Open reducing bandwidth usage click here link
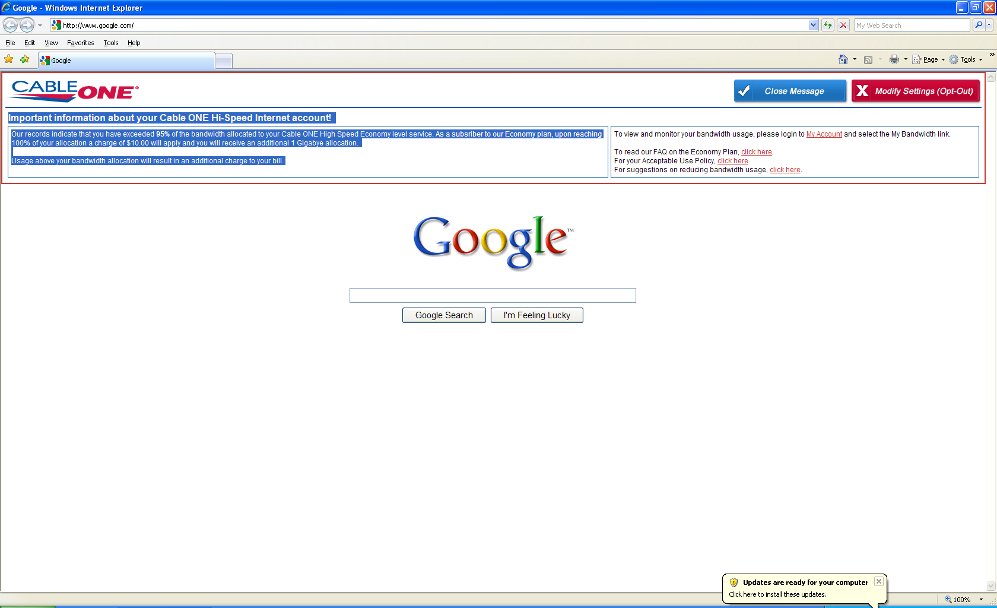 coord(785,170)
